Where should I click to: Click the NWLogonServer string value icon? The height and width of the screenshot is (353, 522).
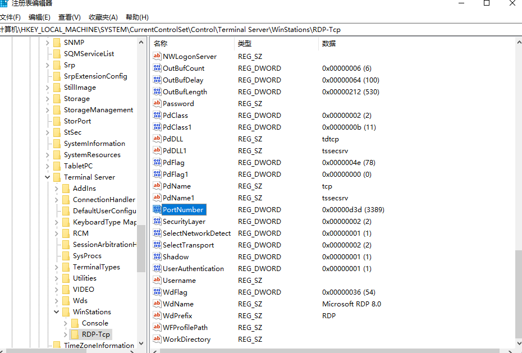coord(157,56)
